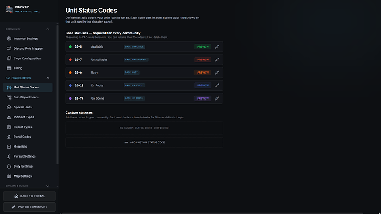
Task: Edit the 10-8 Available status with pencil
Action: coord(217,47)
